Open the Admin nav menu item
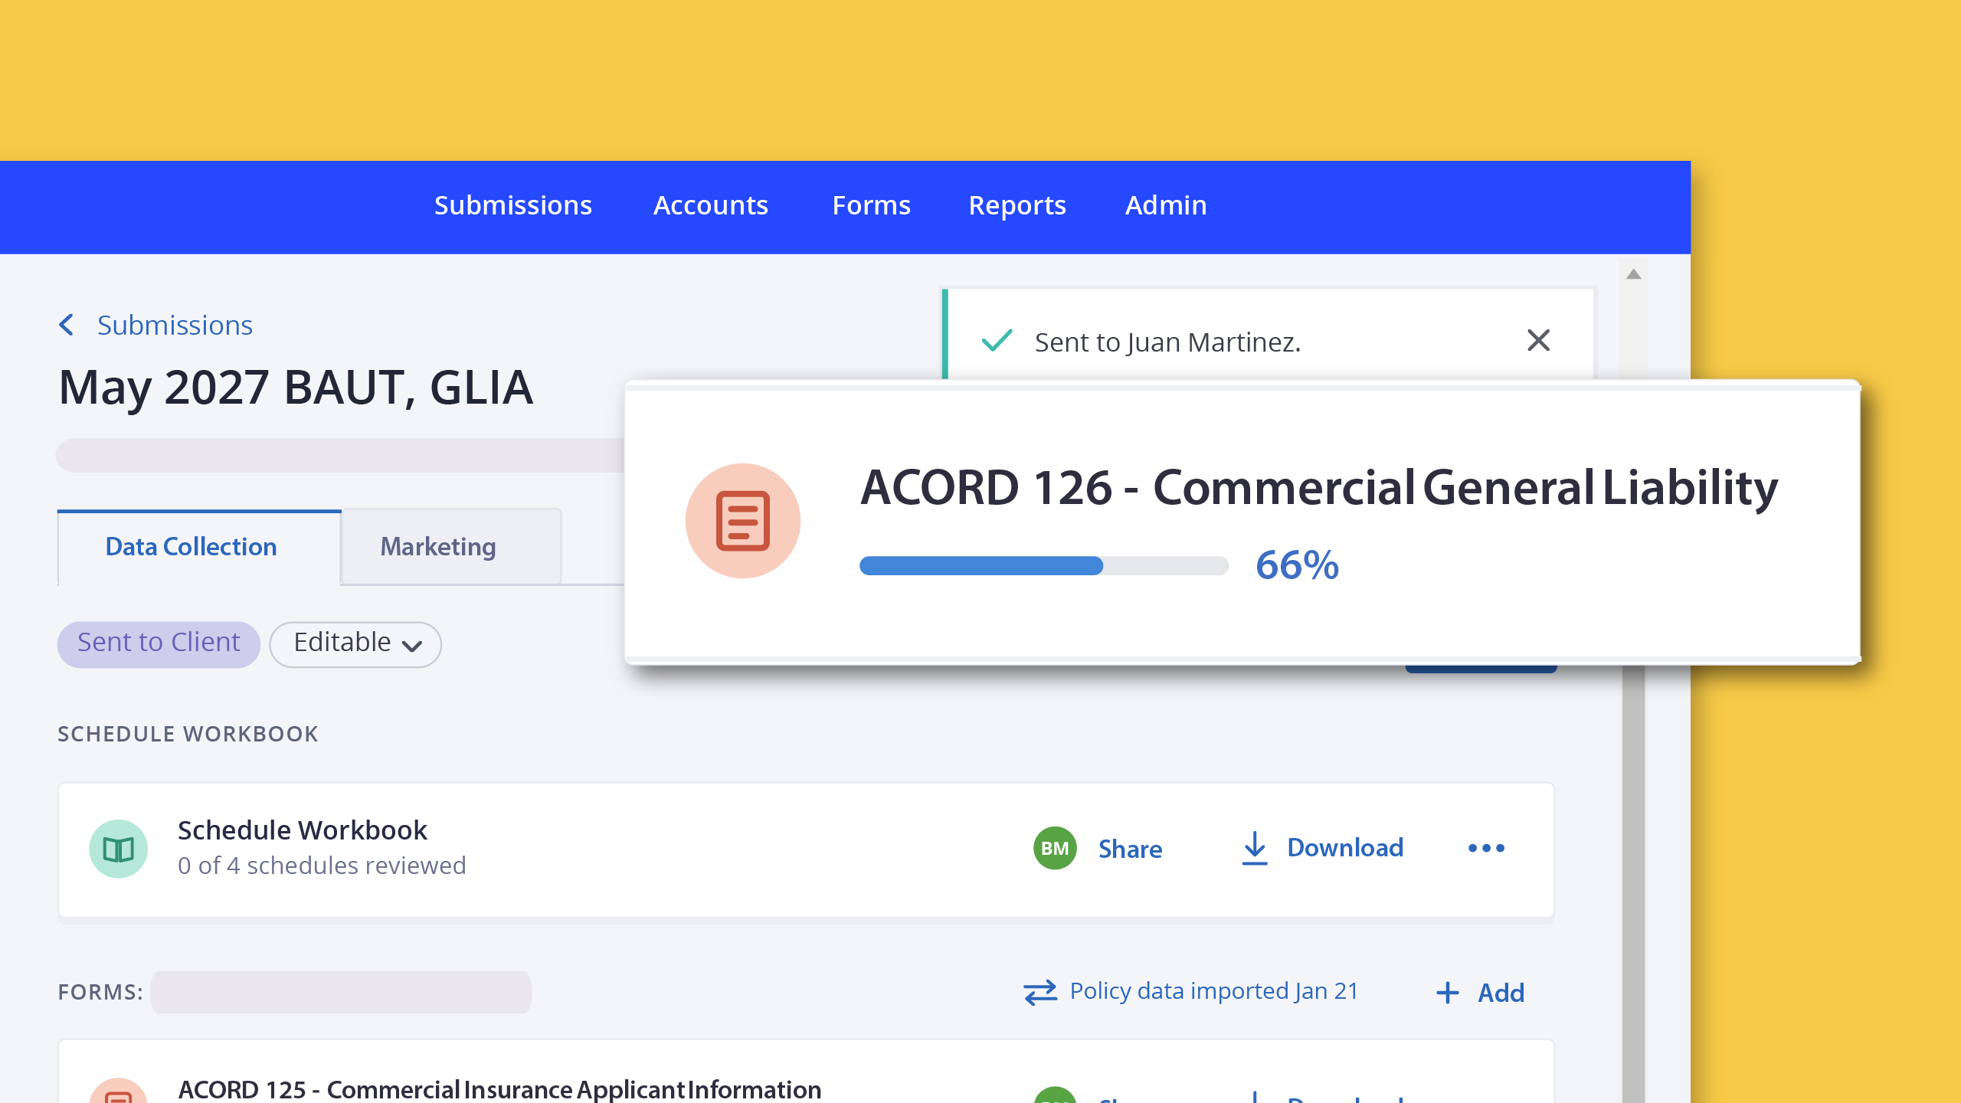Image resolution: width=1961 pixels, height=1103 pixels. 1166,205
